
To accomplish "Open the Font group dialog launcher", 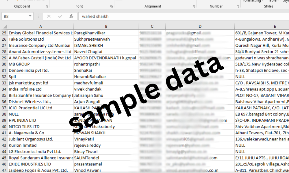I will (112, 6).
